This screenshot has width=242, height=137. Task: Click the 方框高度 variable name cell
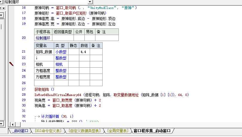point(44,71)
